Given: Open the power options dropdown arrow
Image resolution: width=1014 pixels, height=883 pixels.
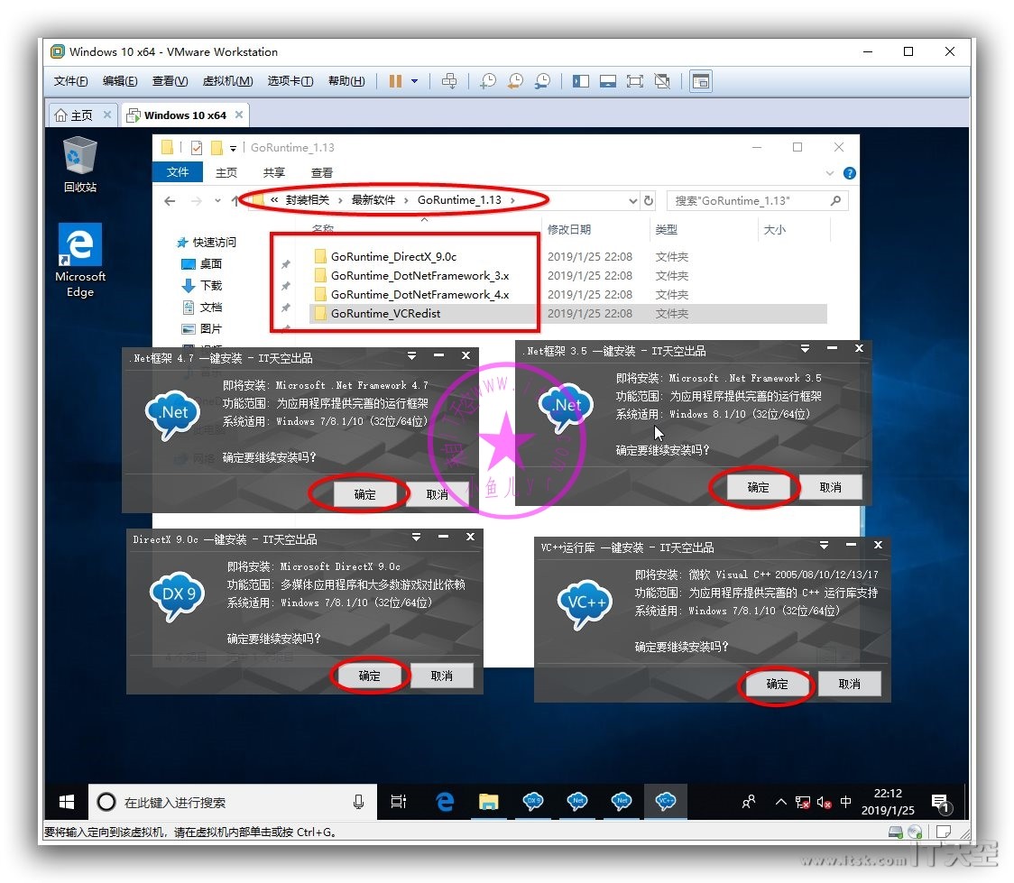Looking at the screenshot, I should 414,81.
